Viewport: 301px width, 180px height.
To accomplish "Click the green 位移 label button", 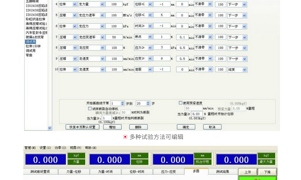I will 139,162.
